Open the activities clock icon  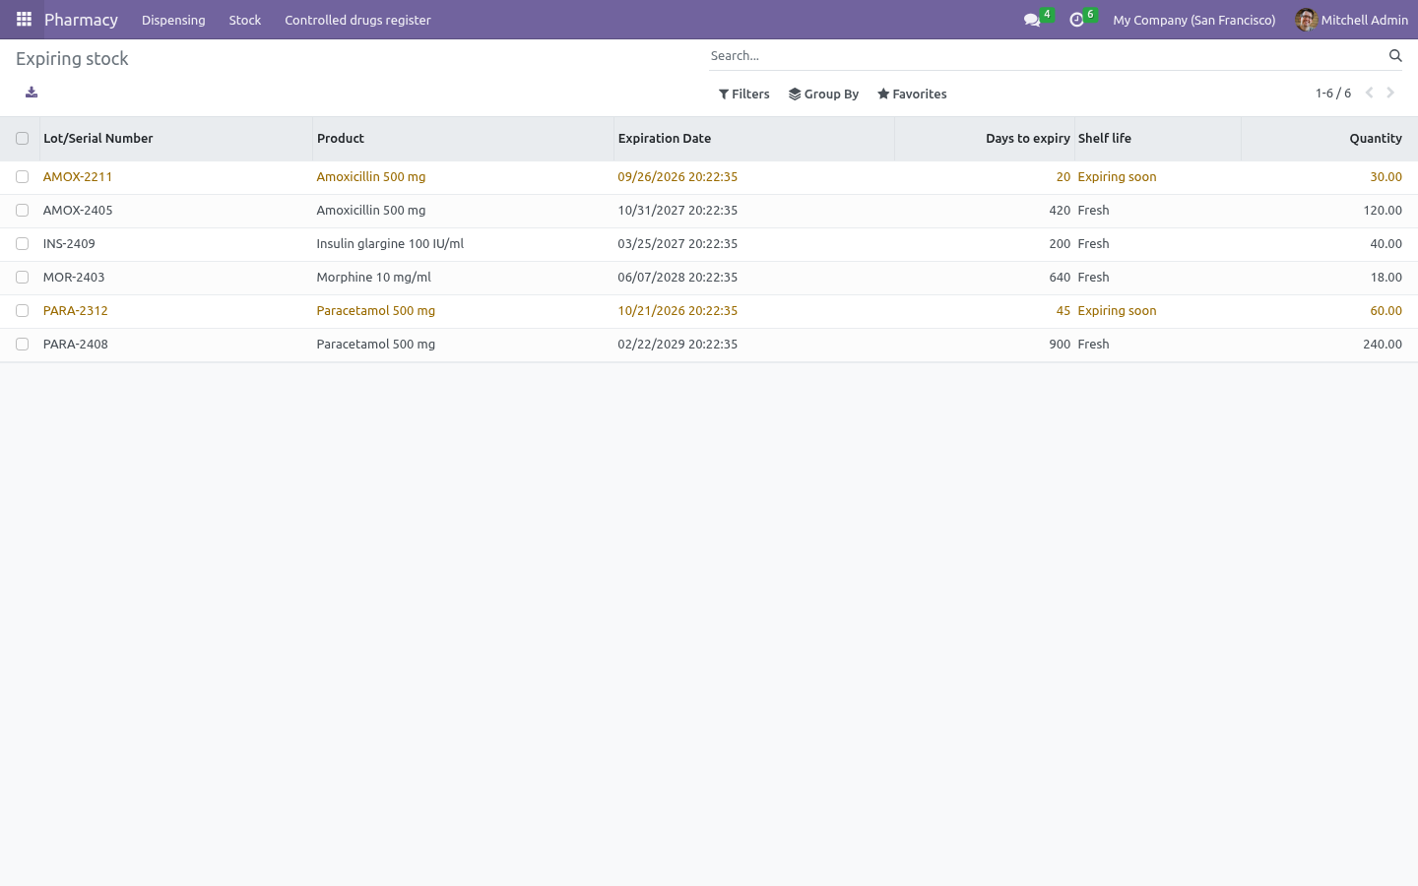(x=1076, y=20)
